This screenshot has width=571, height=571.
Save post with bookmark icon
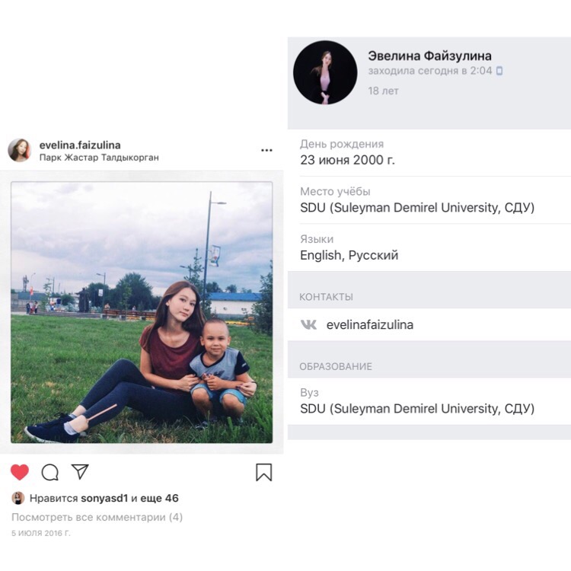[x=263, y=472]
